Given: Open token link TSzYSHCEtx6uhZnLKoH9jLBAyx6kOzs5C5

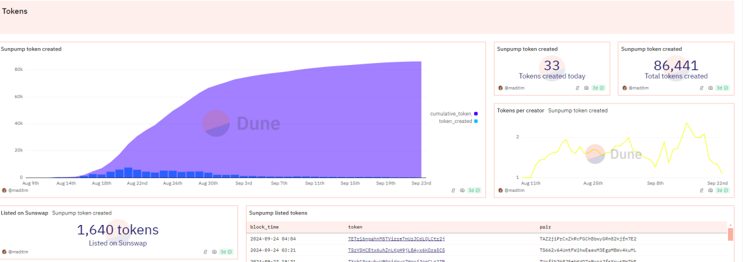Looking at the screenshot, I should (396, 250).
